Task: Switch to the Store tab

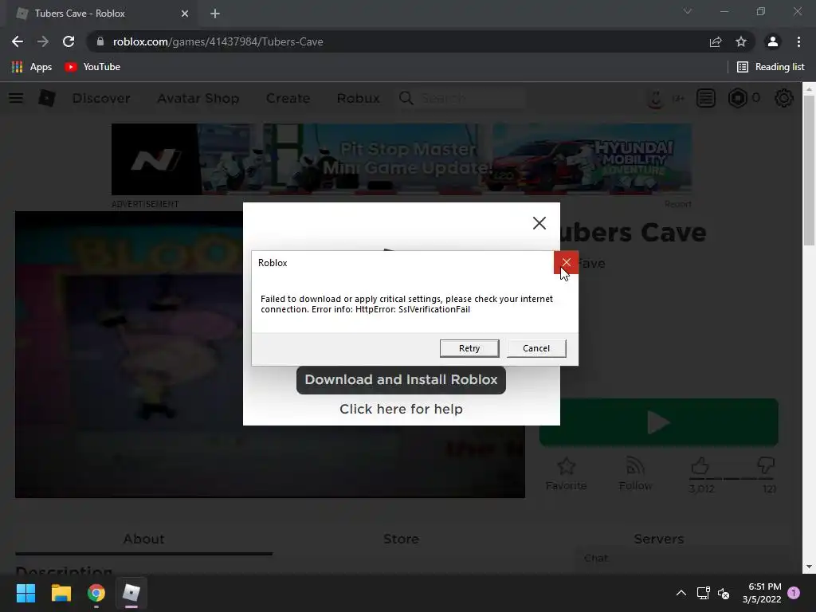Action: pyautogui.click(x=401, y=539)
